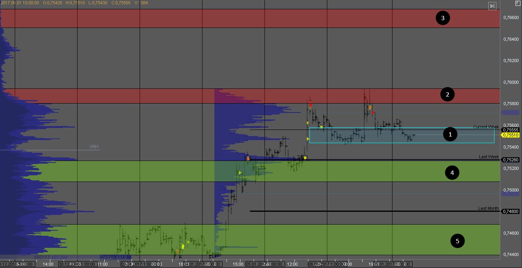
Task: Click the numbered marker 5 circle
Action: click(457, 241)
